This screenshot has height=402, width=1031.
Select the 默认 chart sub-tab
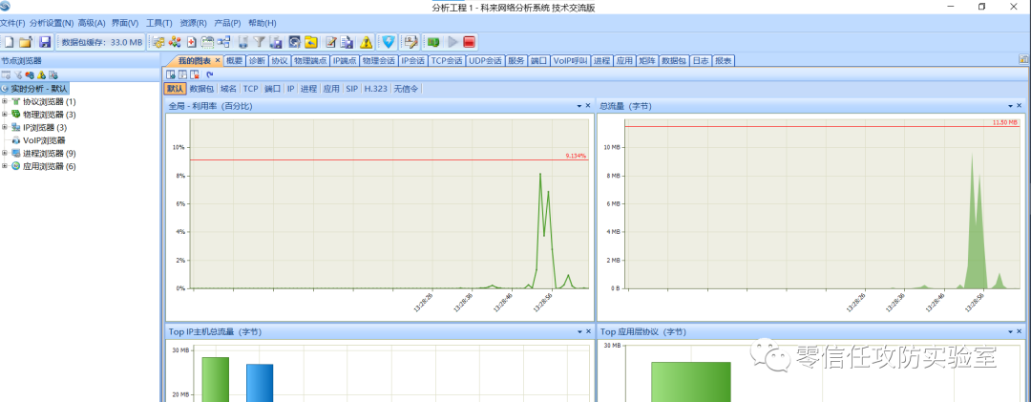tap(175, 88)
